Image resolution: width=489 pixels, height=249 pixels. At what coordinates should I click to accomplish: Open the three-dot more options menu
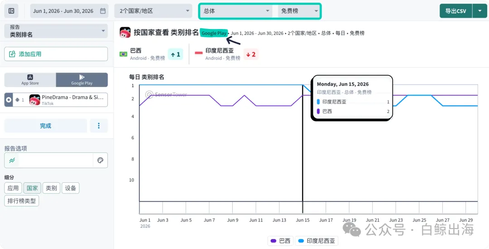(x=99, y=126)
